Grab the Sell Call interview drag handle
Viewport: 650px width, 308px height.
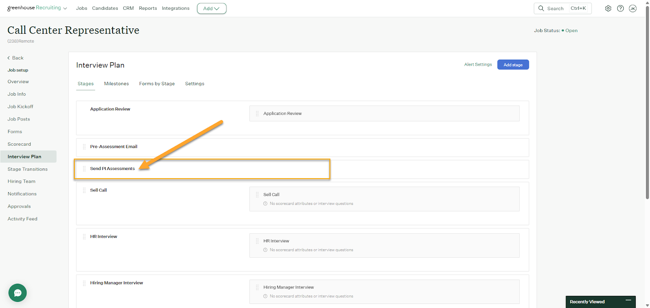point(257,195)
